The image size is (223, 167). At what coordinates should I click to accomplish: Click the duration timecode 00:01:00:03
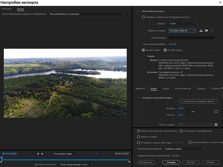122,154
